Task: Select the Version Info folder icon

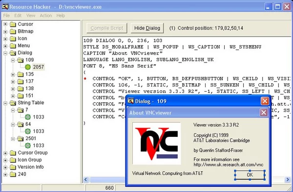Action: [13, 167]
